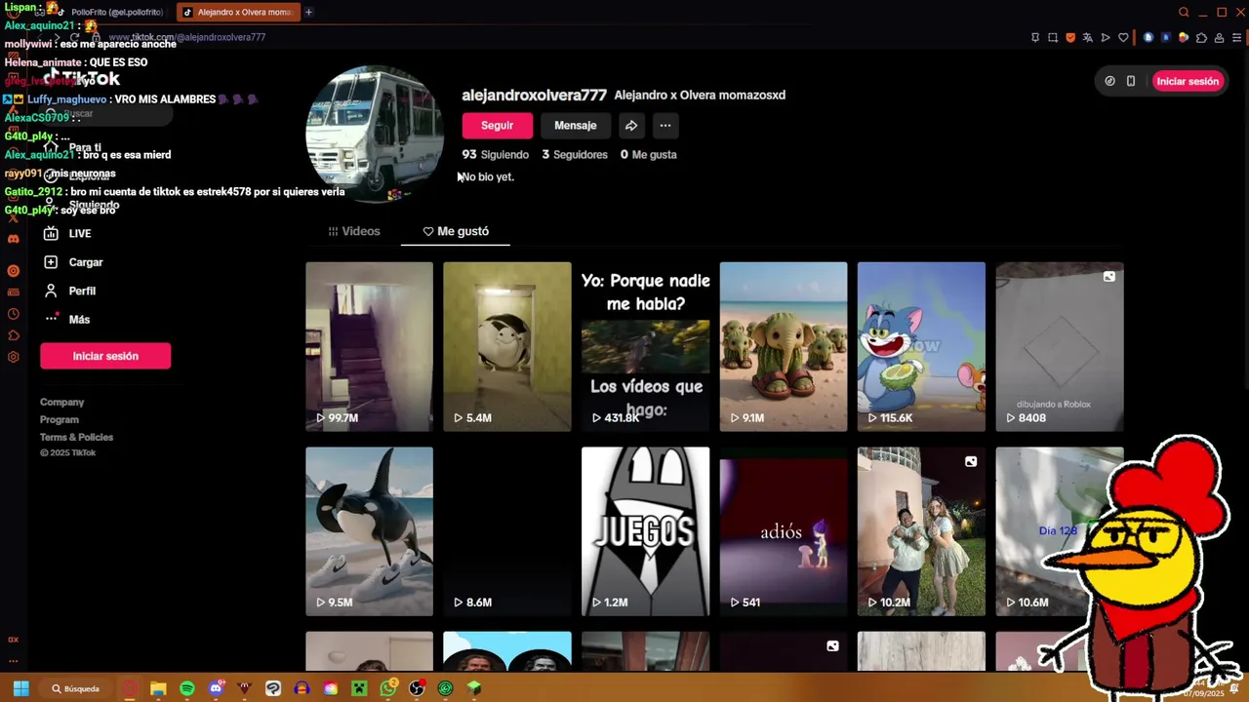Open the browser profile account icon
The height and width of the screenshot is (702, 1249).
click(1219, 38)
